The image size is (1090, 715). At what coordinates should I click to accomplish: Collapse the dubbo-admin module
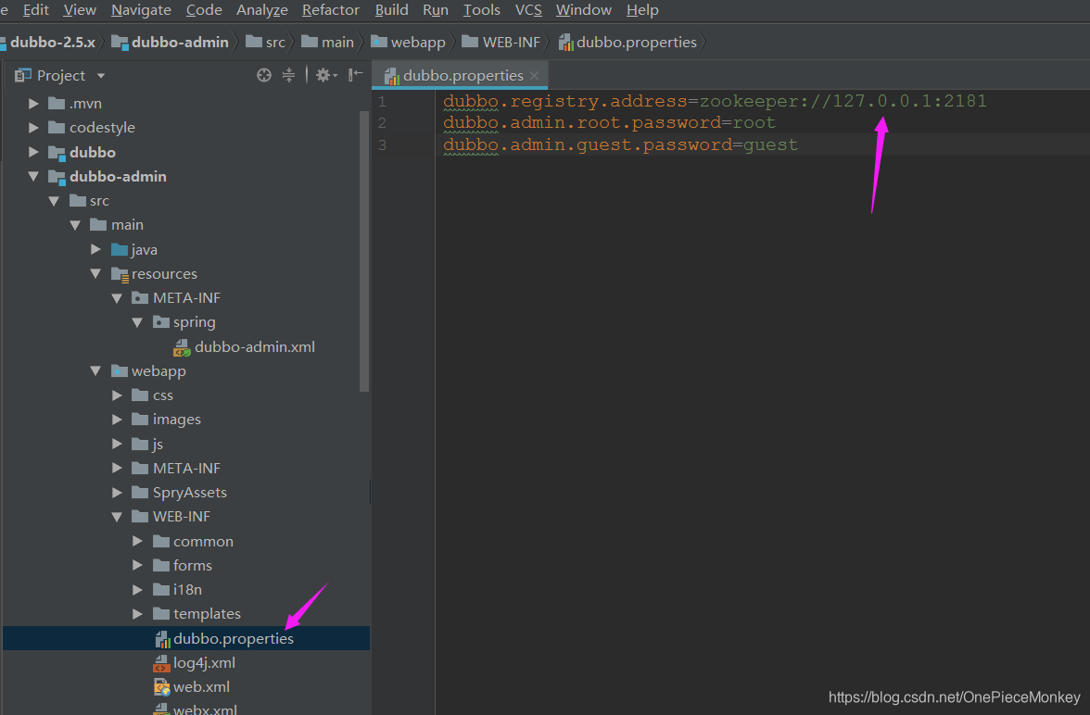pos(32,177)
